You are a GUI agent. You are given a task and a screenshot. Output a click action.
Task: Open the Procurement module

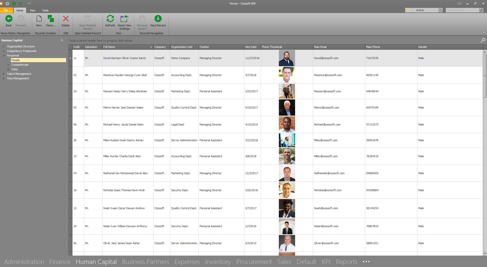click(254, 262)
